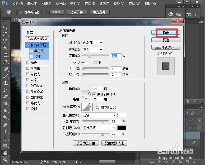
Task: Select the Crop tool
Action: (5, 55)
